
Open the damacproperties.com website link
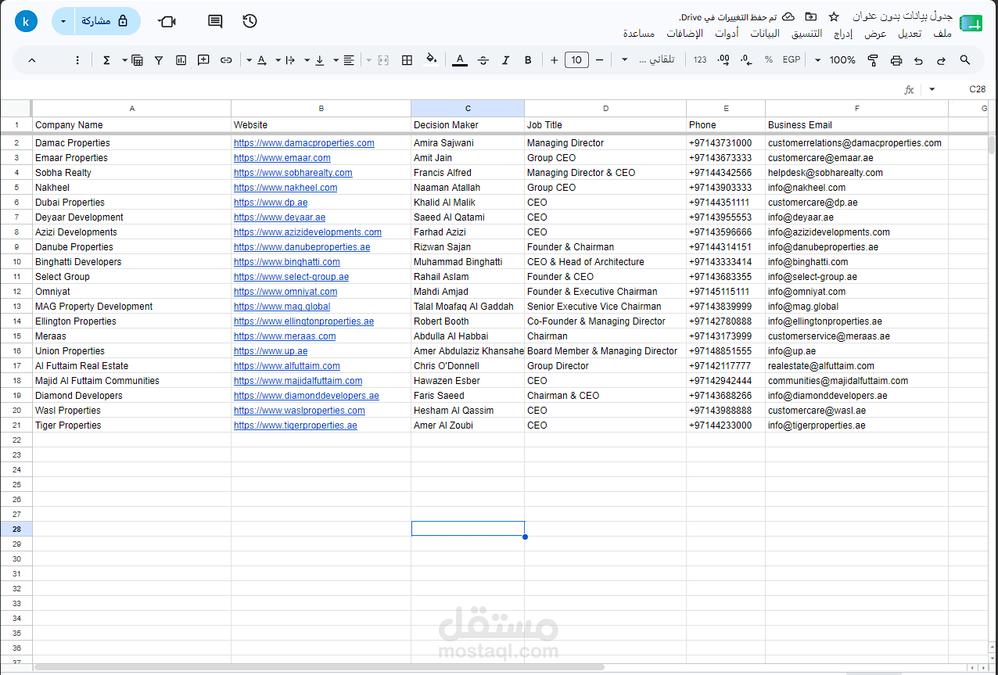(x=304, y=143)
